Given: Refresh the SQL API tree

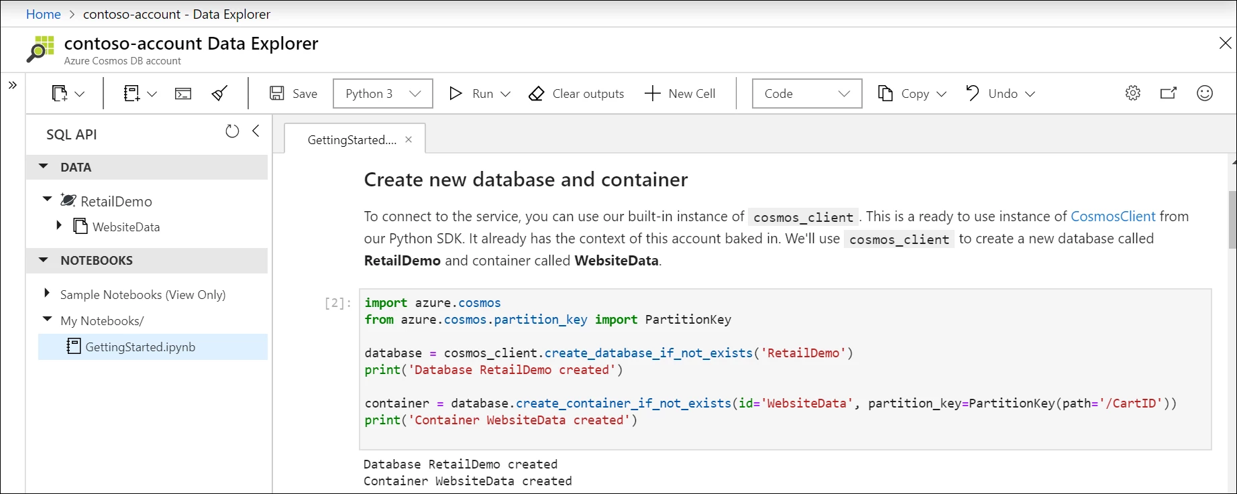Looking at the screenshot, I should [x=232, y=131].
